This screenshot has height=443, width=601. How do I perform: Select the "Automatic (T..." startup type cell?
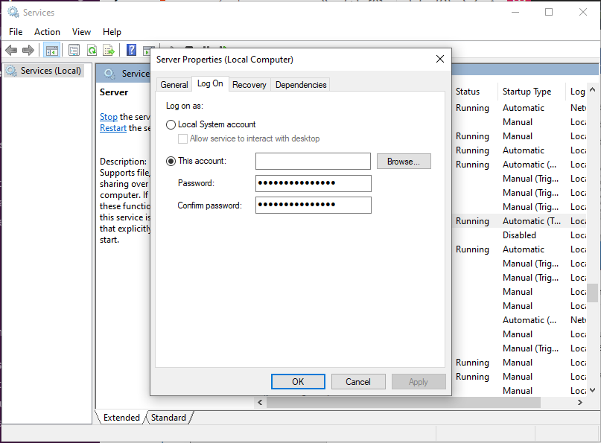click(532, 221)
